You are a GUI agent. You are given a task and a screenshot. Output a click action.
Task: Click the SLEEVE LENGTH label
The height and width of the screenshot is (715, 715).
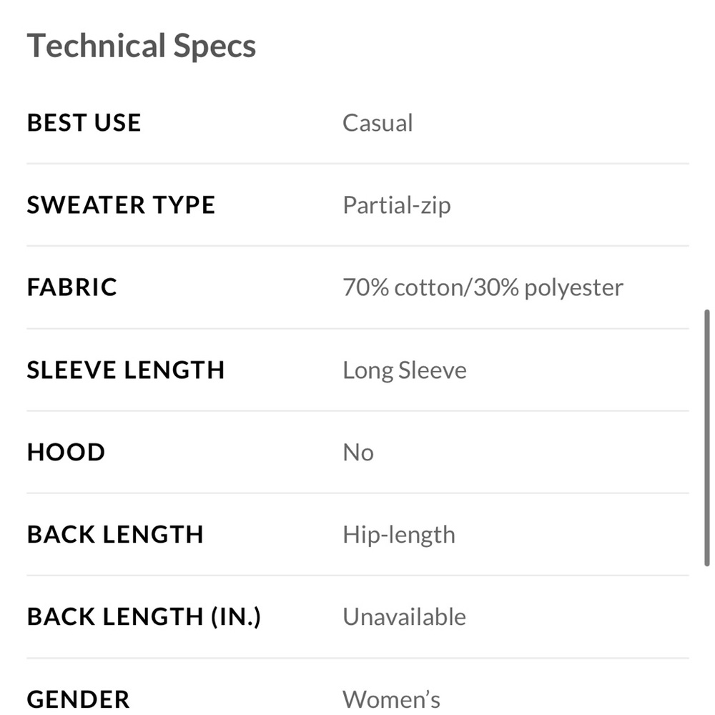[x=126, y=370]
